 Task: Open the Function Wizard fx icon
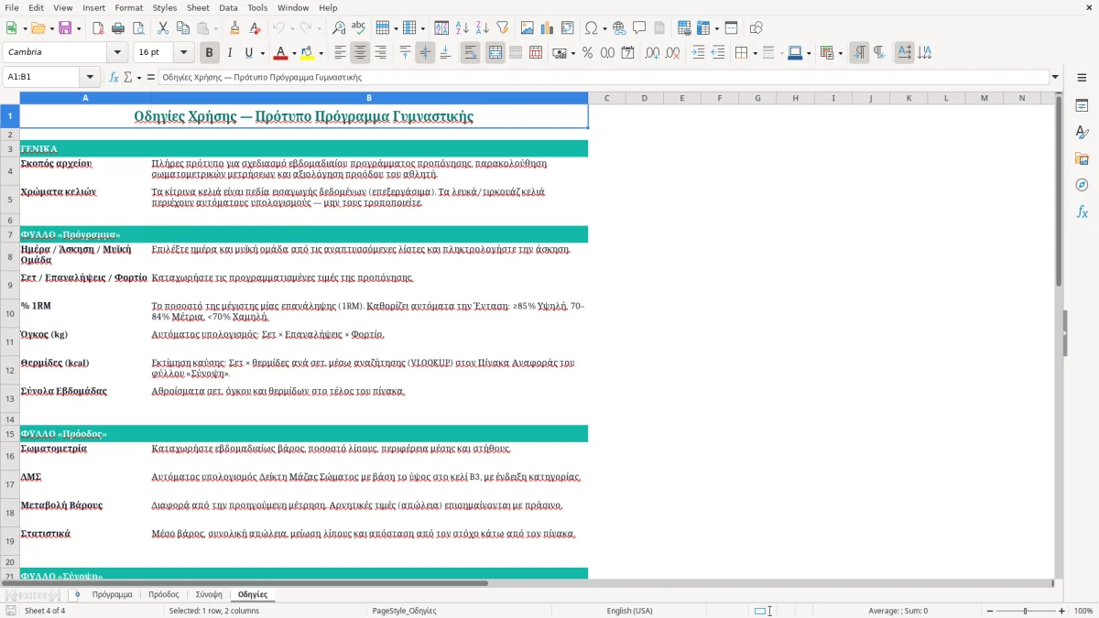pyautogui.click(x=114, y=77)
